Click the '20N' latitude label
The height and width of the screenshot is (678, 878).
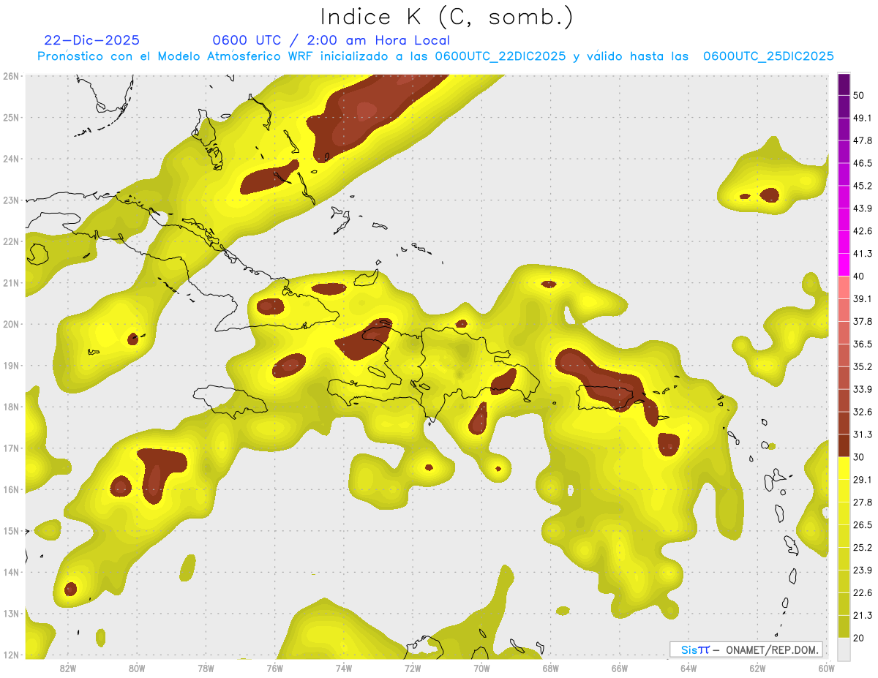[x=11, y=324]
